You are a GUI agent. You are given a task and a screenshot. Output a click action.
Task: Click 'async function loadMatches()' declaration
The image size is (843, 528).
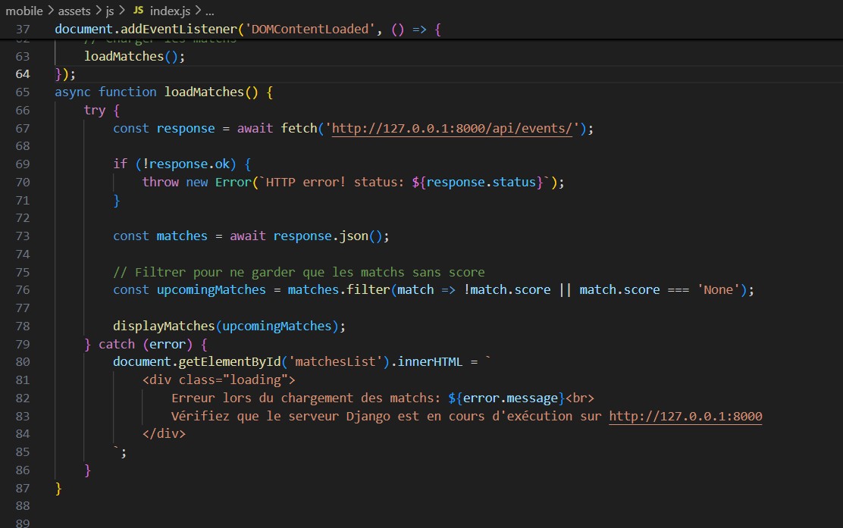point(156,92)
